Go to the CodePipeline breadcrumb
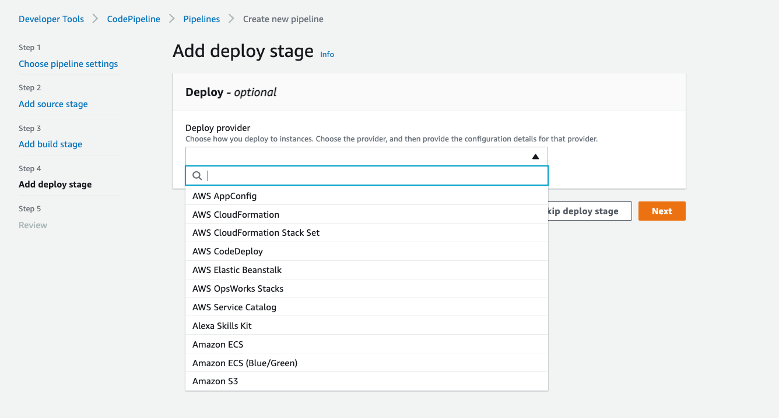Image resolution: width=779 pixels, height=418 pixels. coord(134,19)
